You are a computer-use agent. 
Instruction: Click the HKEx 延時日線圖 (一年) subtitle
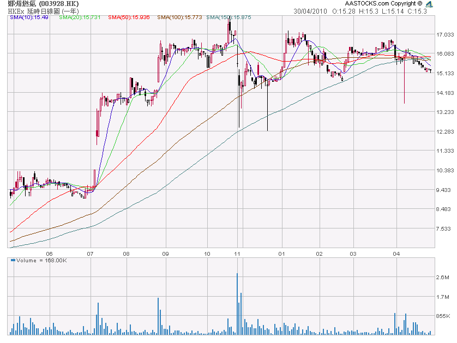coord(43,11)
